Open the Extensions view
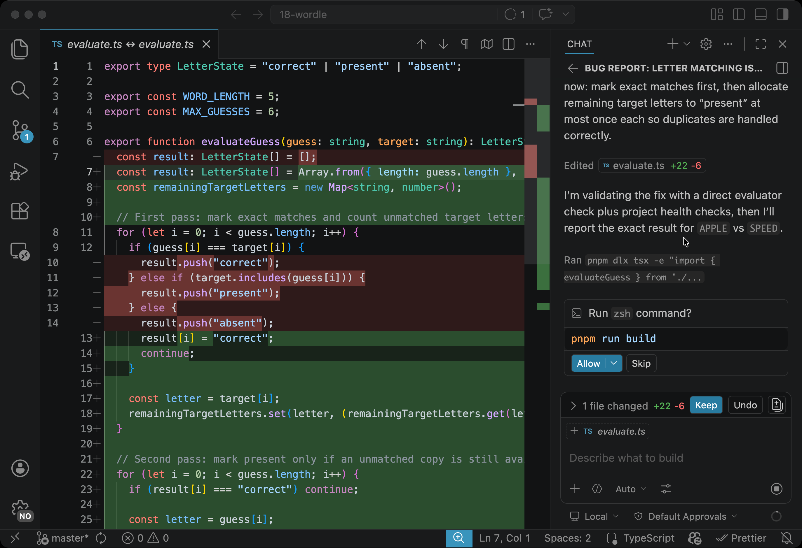 pyautogui.click(x=20, y=210)
